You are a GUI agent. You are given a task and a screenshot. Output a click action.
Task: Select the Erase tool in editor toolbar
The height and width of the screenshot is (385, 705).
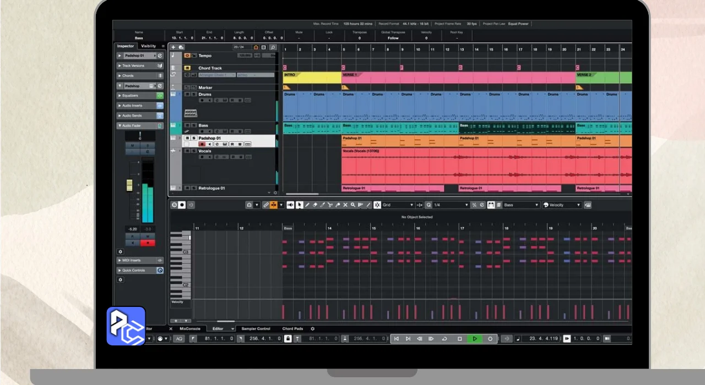tap(315, 205)
